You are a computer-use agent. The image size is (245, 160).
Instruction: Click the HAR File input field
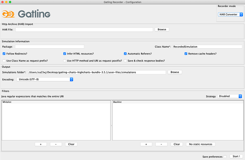coord(84,29)
